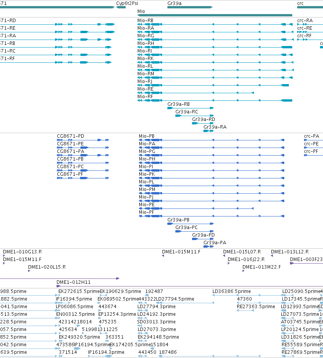The height and width of the screenshot is (358, 323).
Task: Click EST RE27363.5prime
Action: coord(256,307)
